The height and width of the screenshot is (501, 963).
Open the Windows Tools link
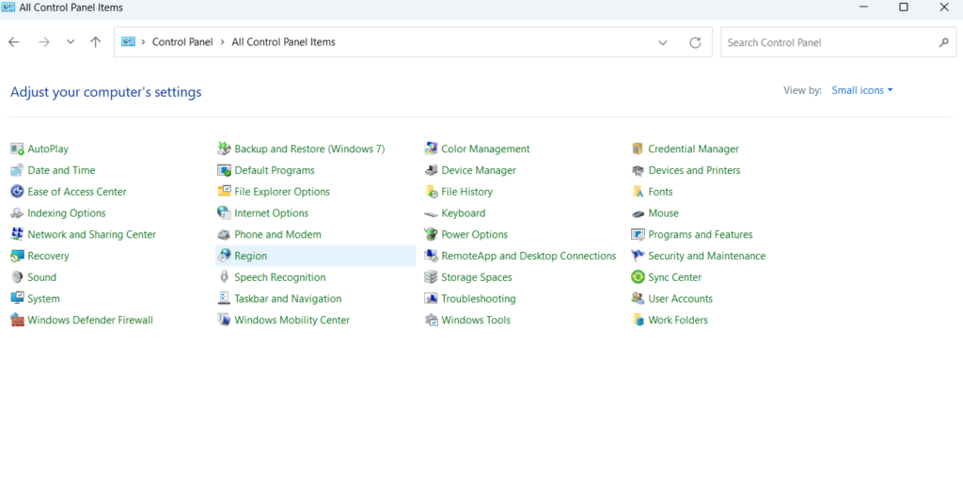pyautogui.click(x=476, y=320)
